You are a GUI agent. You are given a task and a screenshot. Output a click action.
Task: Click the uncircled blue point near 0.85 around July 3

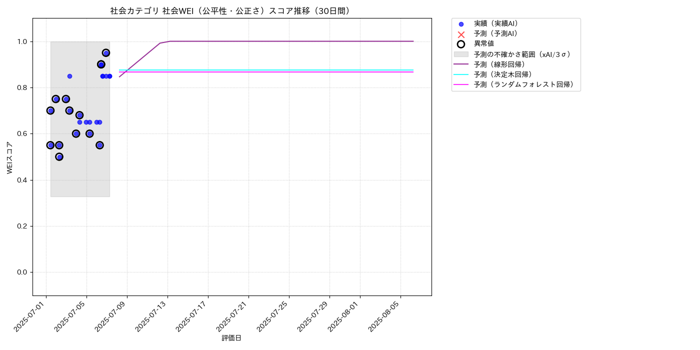click(x=69, y=76)
